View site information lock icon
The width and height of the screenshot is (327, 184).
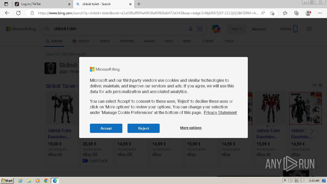point(32,13)
